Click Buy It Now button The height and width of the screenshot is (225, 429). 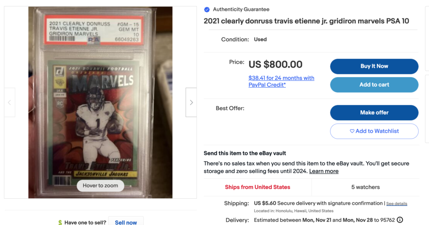(x=374, y=66)
